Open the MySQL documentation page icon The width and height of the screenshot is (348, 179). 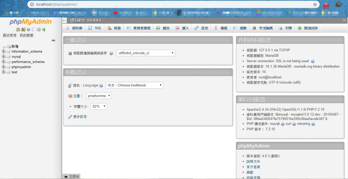coord(34,30)
